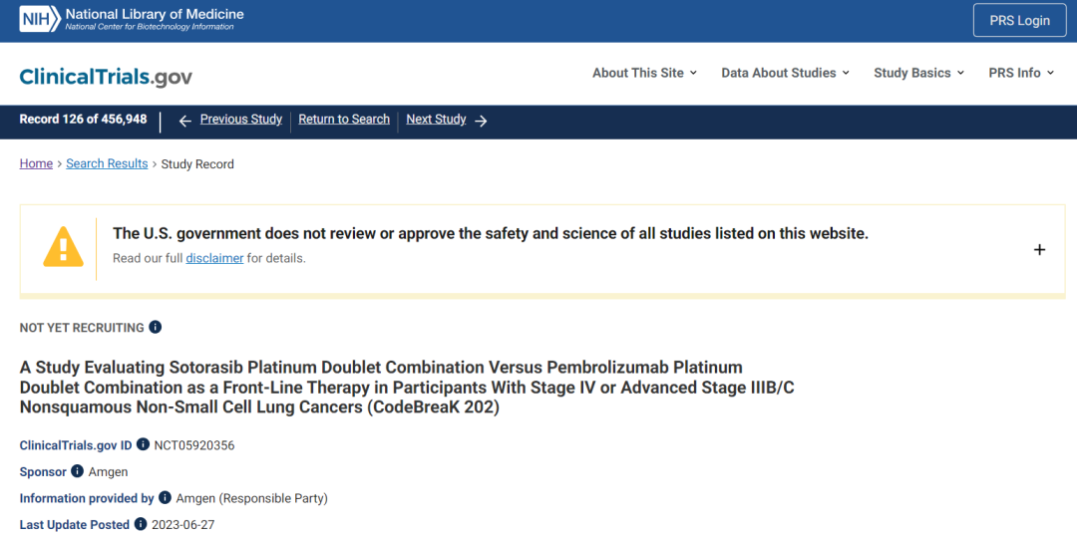Click the yellow warning triangle icon
The width and height of the screenshot is (1077, 536).
63,246
